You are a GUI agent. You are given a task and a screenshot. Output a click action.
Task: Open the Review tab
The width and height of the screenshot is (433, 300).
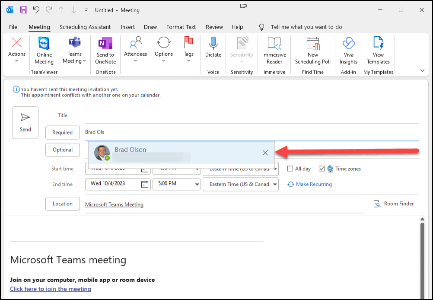(x=214, y=27)
